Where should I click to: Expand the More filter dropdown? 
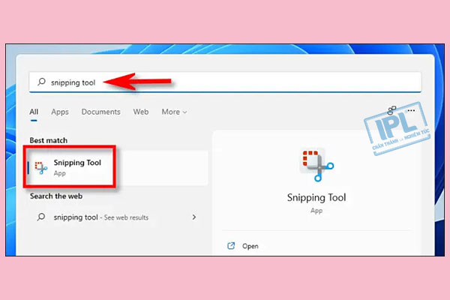click(174, 112)
